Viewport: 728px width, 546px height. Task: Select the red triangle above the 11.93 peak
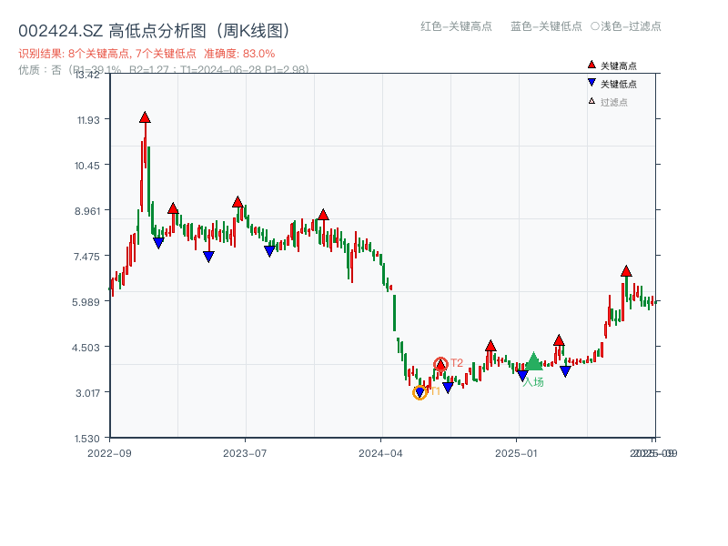(x=144, y=116)
